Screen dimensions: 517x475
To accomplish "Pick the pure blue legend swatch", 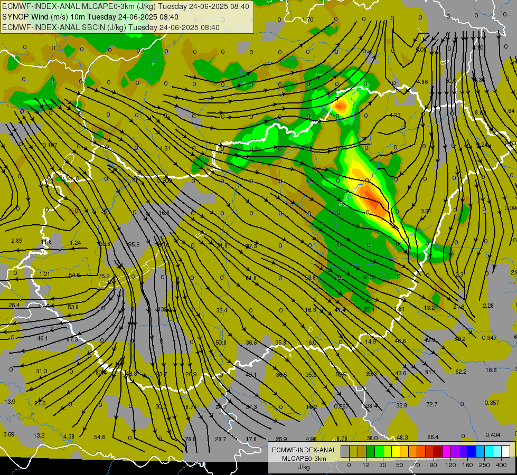I will [472, 451].
